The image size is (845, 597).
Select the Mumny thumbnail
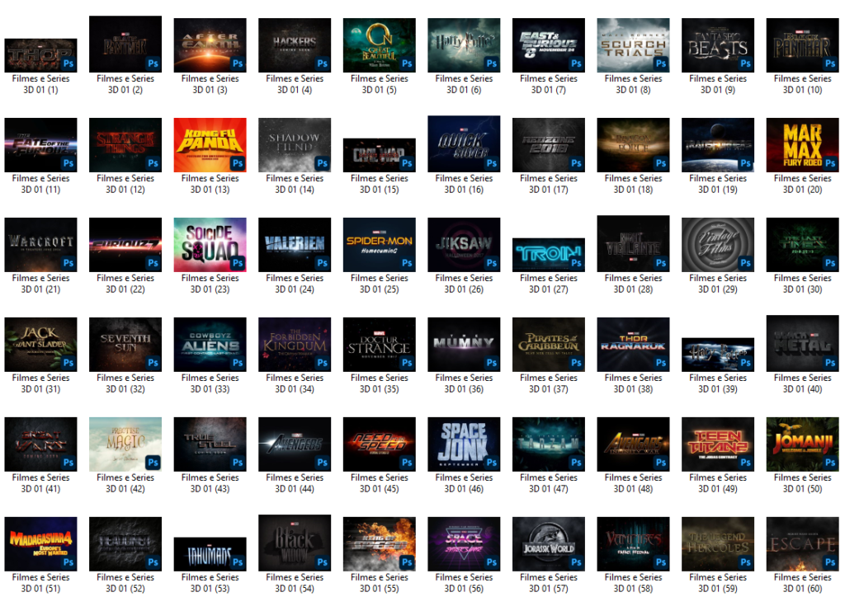(464, 345)
